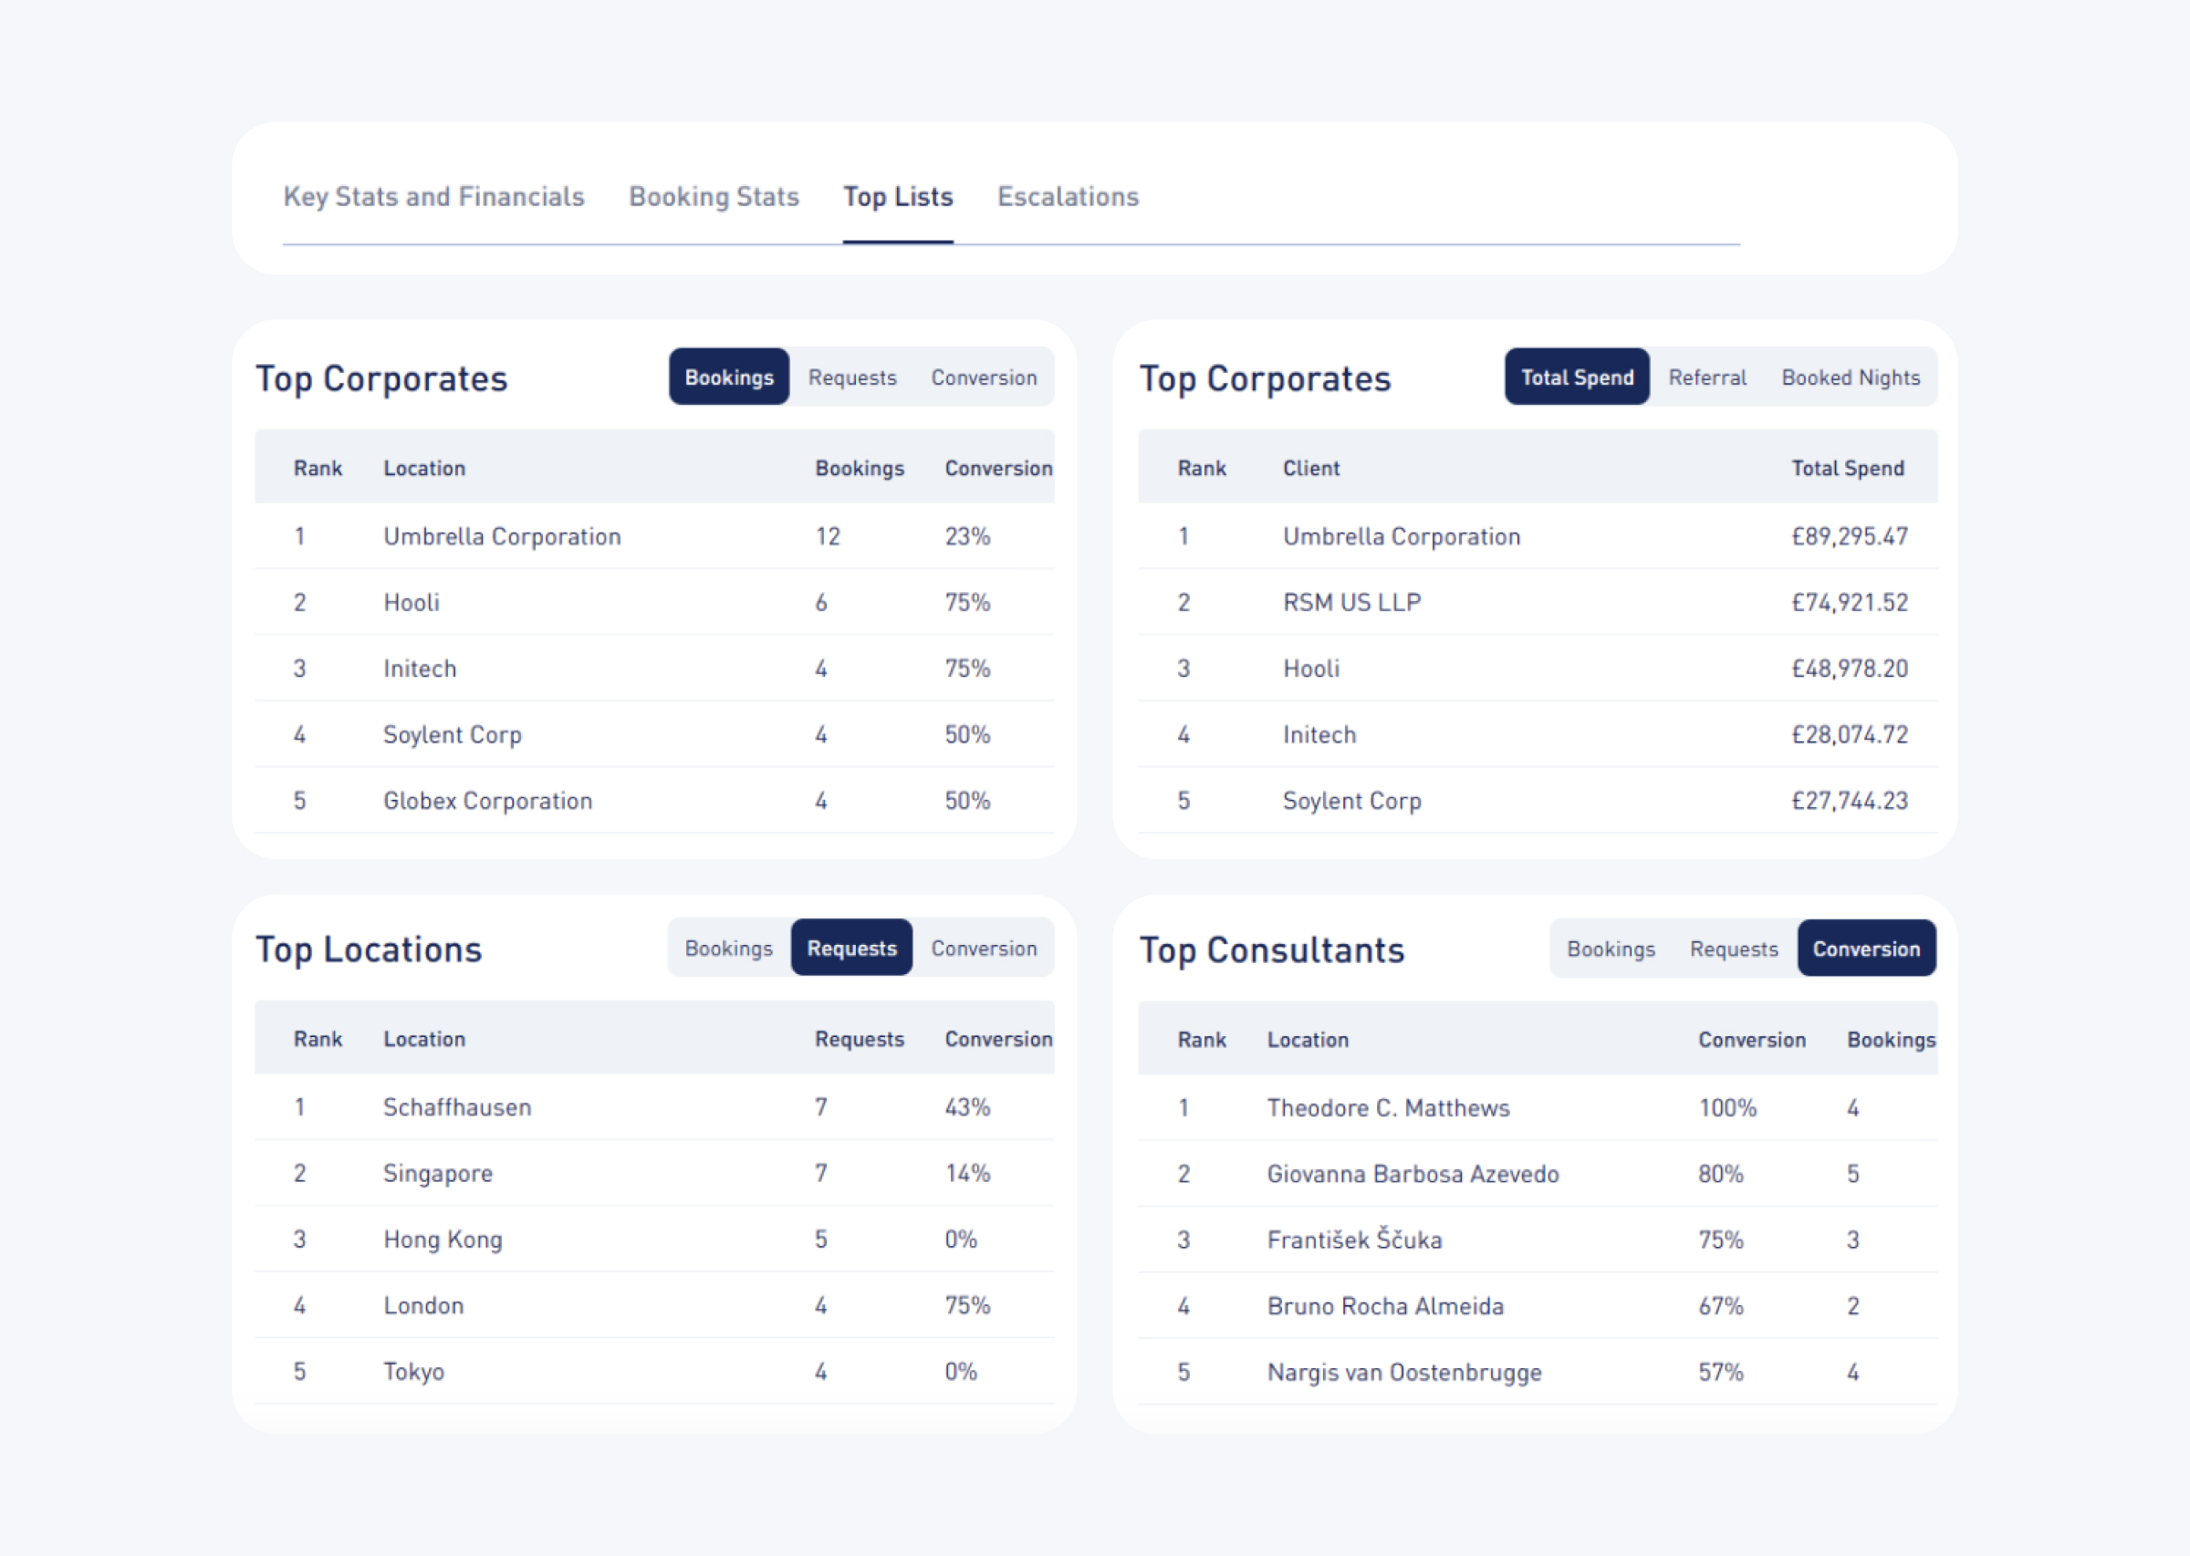Enable Bookings view in Top Locations
The width and height of the screenshot is (2190, 1556).
click(x=729, y=948)
